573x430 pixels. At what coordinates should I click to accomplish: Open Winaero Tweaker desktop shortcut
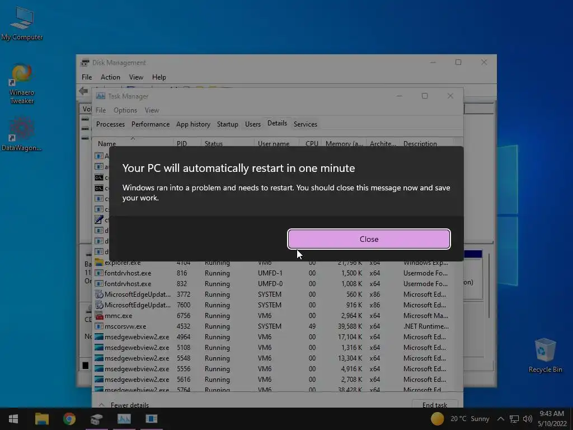(22, 84)
